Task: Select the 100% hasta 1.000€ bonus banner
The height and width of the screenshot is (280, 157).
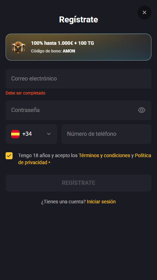Action: tap(78, 47)
